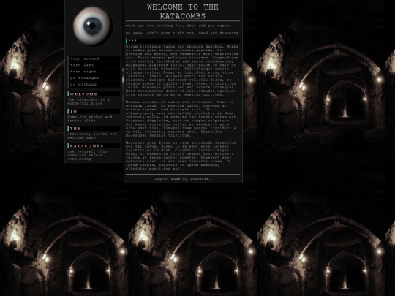Open the 'turn around' navigation link
The height and width of the screenshot is (296, 395).
click(x=94, y=58)
